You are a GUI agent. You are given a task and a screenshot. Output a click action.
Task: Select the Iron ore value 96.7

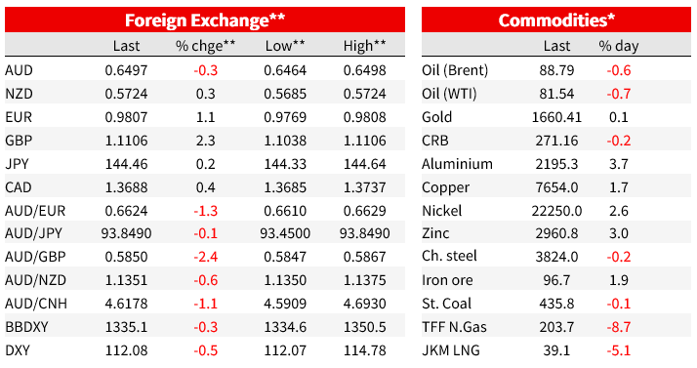[556, 280]
